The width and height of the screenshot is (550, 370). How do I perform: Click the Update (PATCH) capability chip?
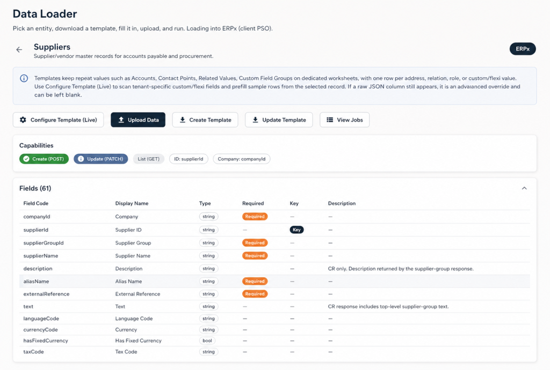pos(100,159)
